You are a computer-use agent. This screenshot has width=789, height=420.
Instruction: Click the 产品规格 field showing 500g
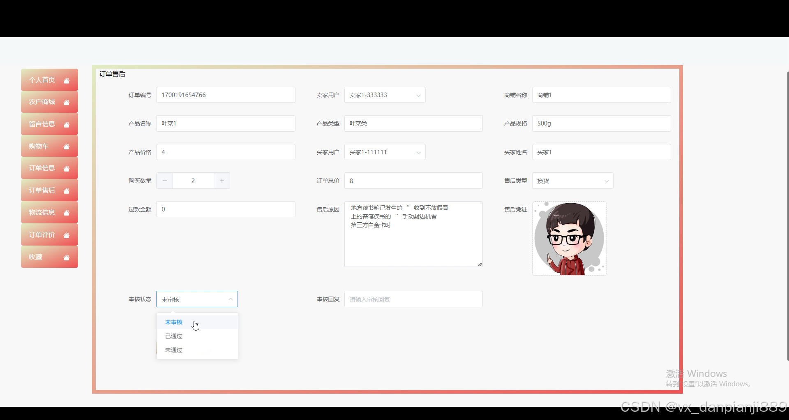(602, 123)
